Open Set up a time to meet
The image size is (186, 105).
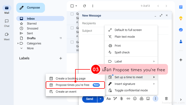[131, 77]
